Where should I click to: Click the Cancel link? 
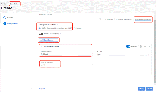pyautogui.click(x=42, y=89)
